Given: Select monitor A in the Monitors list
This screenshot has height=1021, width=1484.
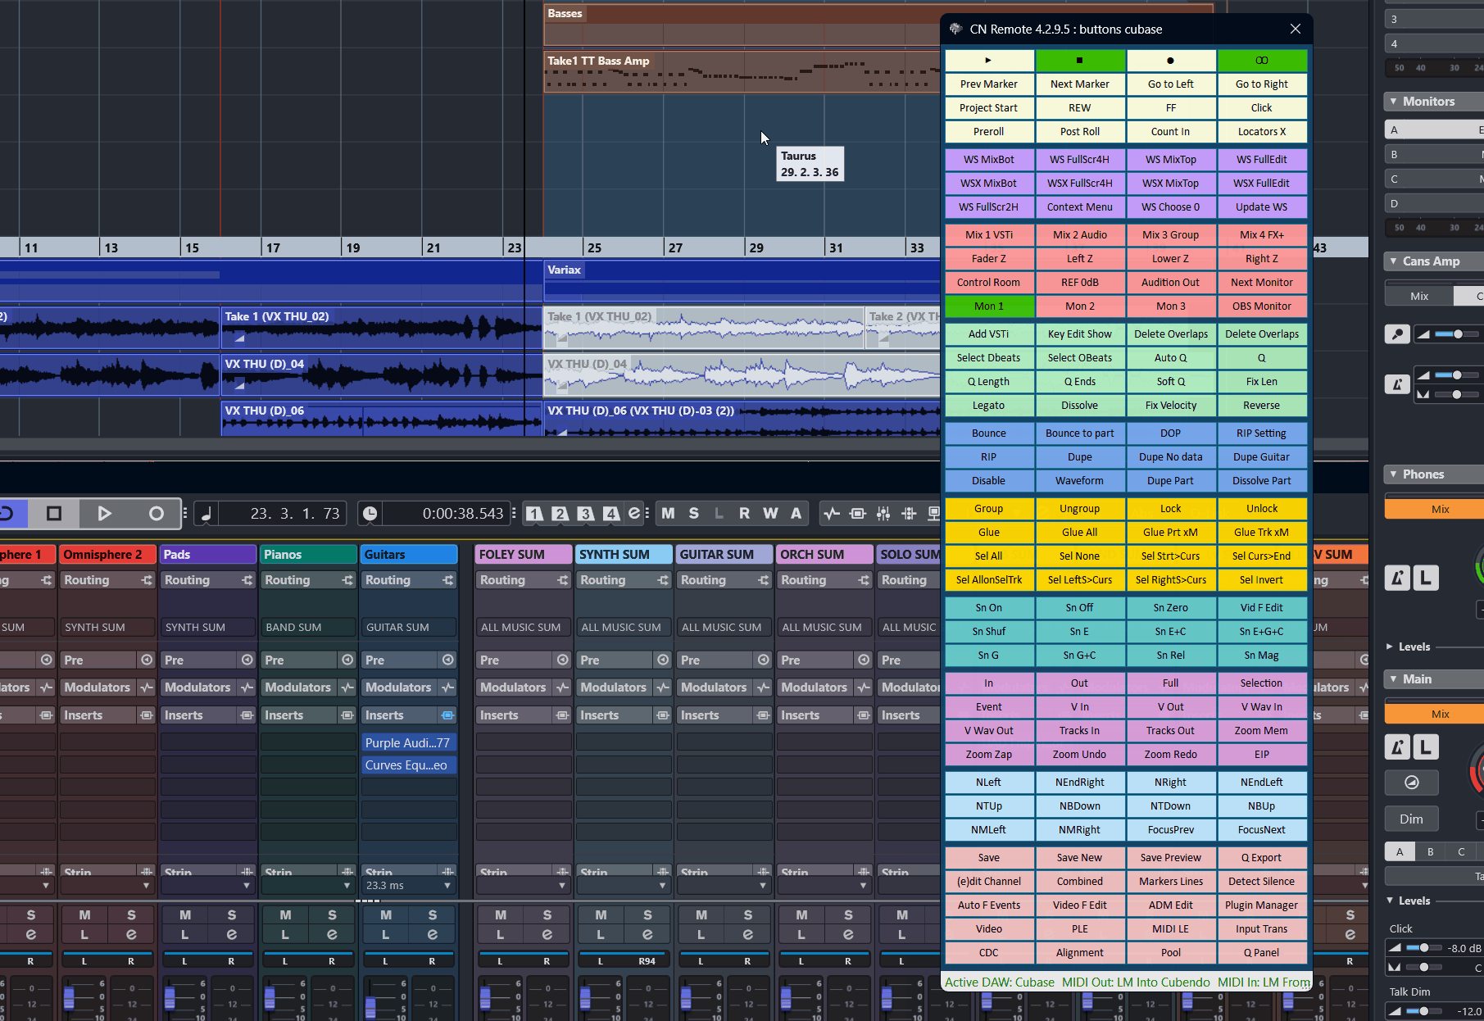Looking at the screenshot, I should point(1434,129).
